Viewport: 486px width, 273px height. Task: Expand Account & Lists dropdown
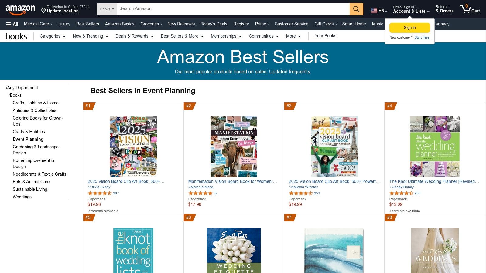pyautogui.click(x=411, y=11)
